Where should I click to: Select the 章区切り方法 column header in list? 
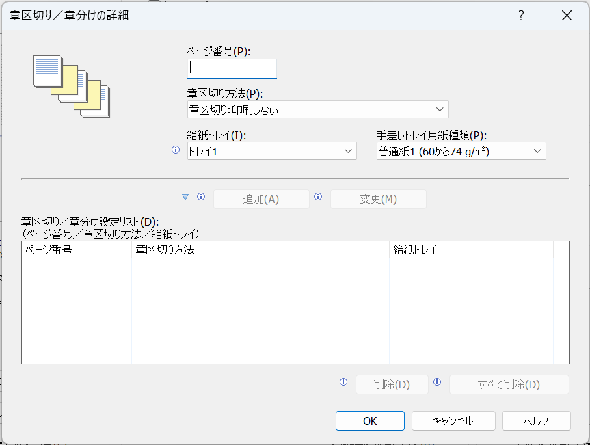[260, 250]
